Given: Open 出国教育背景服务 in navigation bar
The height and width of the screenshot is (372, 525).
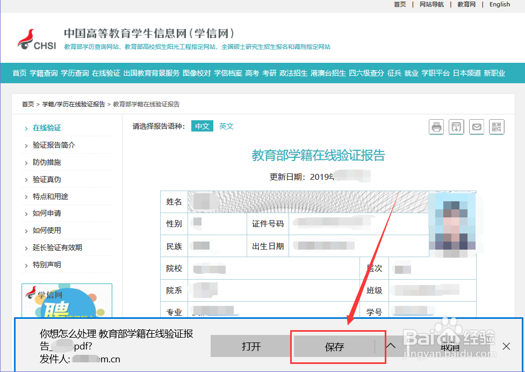Looking at the screenshot, I should point(152,73).
